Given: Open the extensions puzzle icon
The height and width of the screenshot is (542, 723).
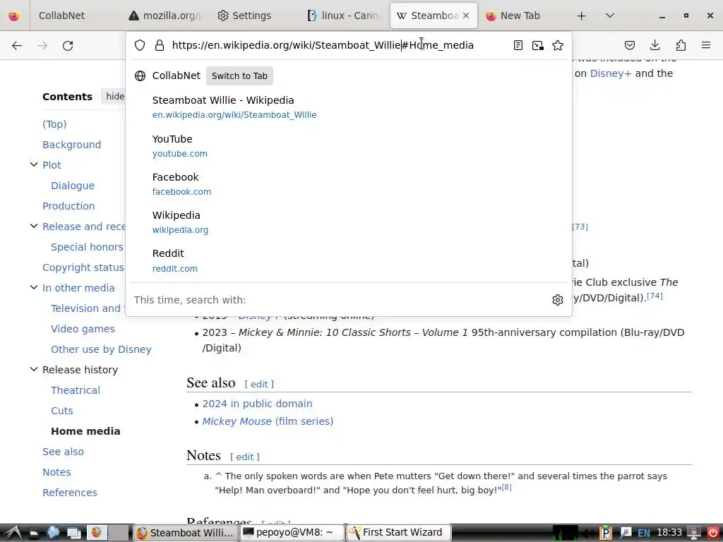Looking at the screenshot, I should pos(681,45).
